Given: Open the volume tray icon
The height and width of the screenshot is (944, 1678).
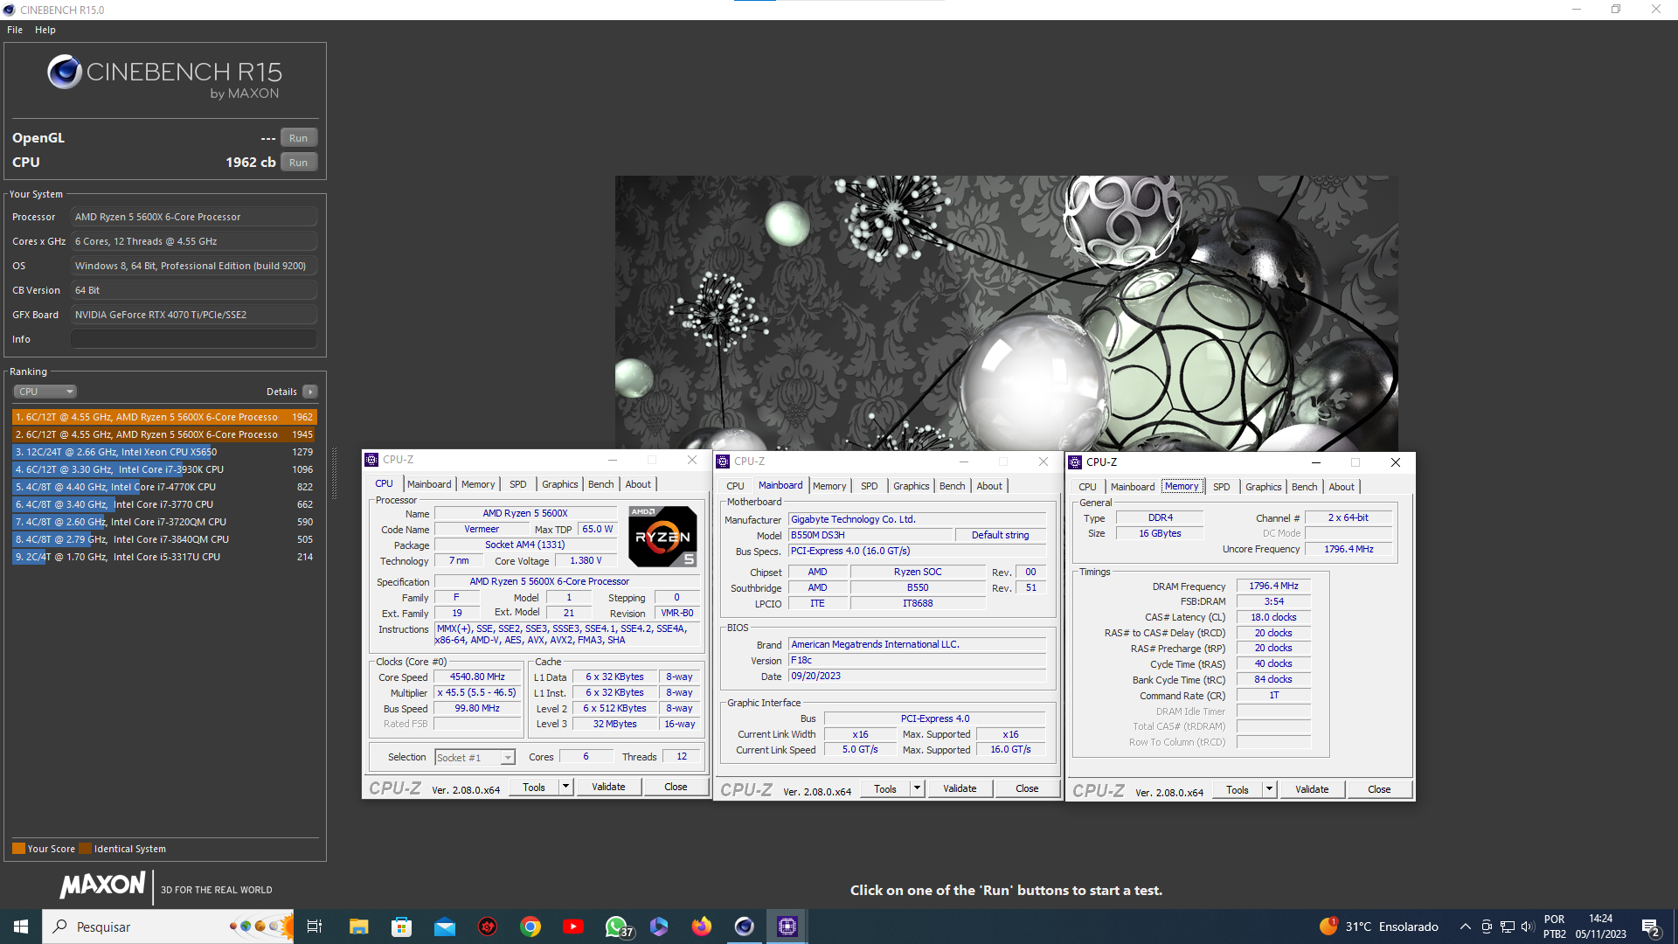Looking at the screenshot, I should pyautogui.click(x=1528, y=927).
